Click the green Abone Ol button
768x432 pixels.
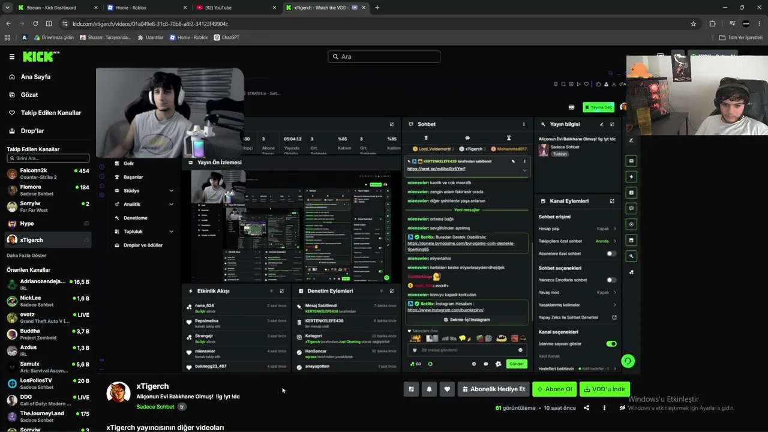(554, 389)
